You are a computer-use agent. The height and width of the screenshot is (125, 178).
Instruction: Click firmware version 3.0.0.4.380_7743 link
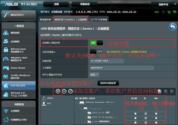tap(87, 12)
